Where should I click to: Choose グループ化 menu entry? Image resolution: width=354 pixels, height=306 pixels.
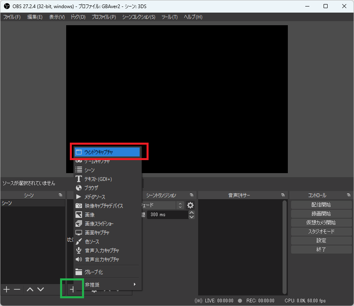tap(107, 272)
